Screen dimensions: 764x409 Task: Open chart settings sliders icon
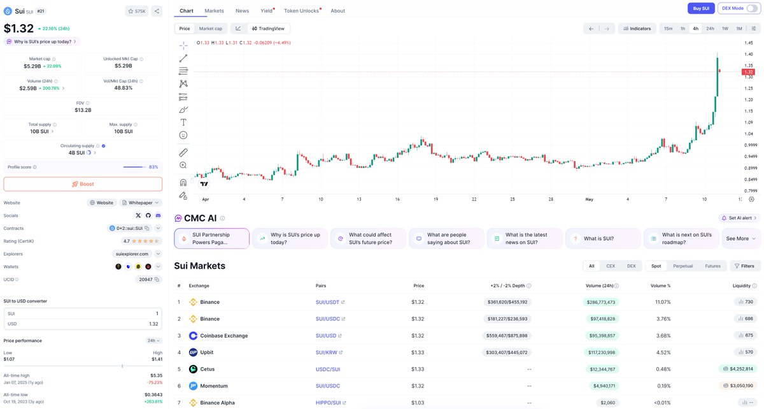754,29
